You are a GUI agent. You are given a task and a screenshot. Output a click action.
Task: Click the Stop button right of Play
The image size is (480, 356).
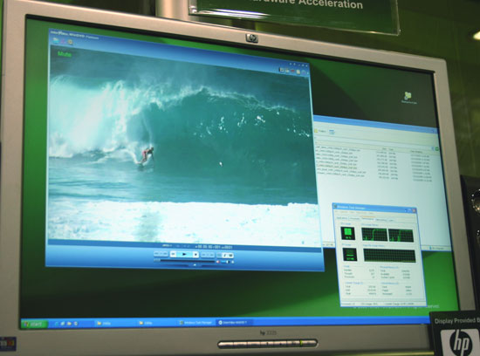click(195, 255)
